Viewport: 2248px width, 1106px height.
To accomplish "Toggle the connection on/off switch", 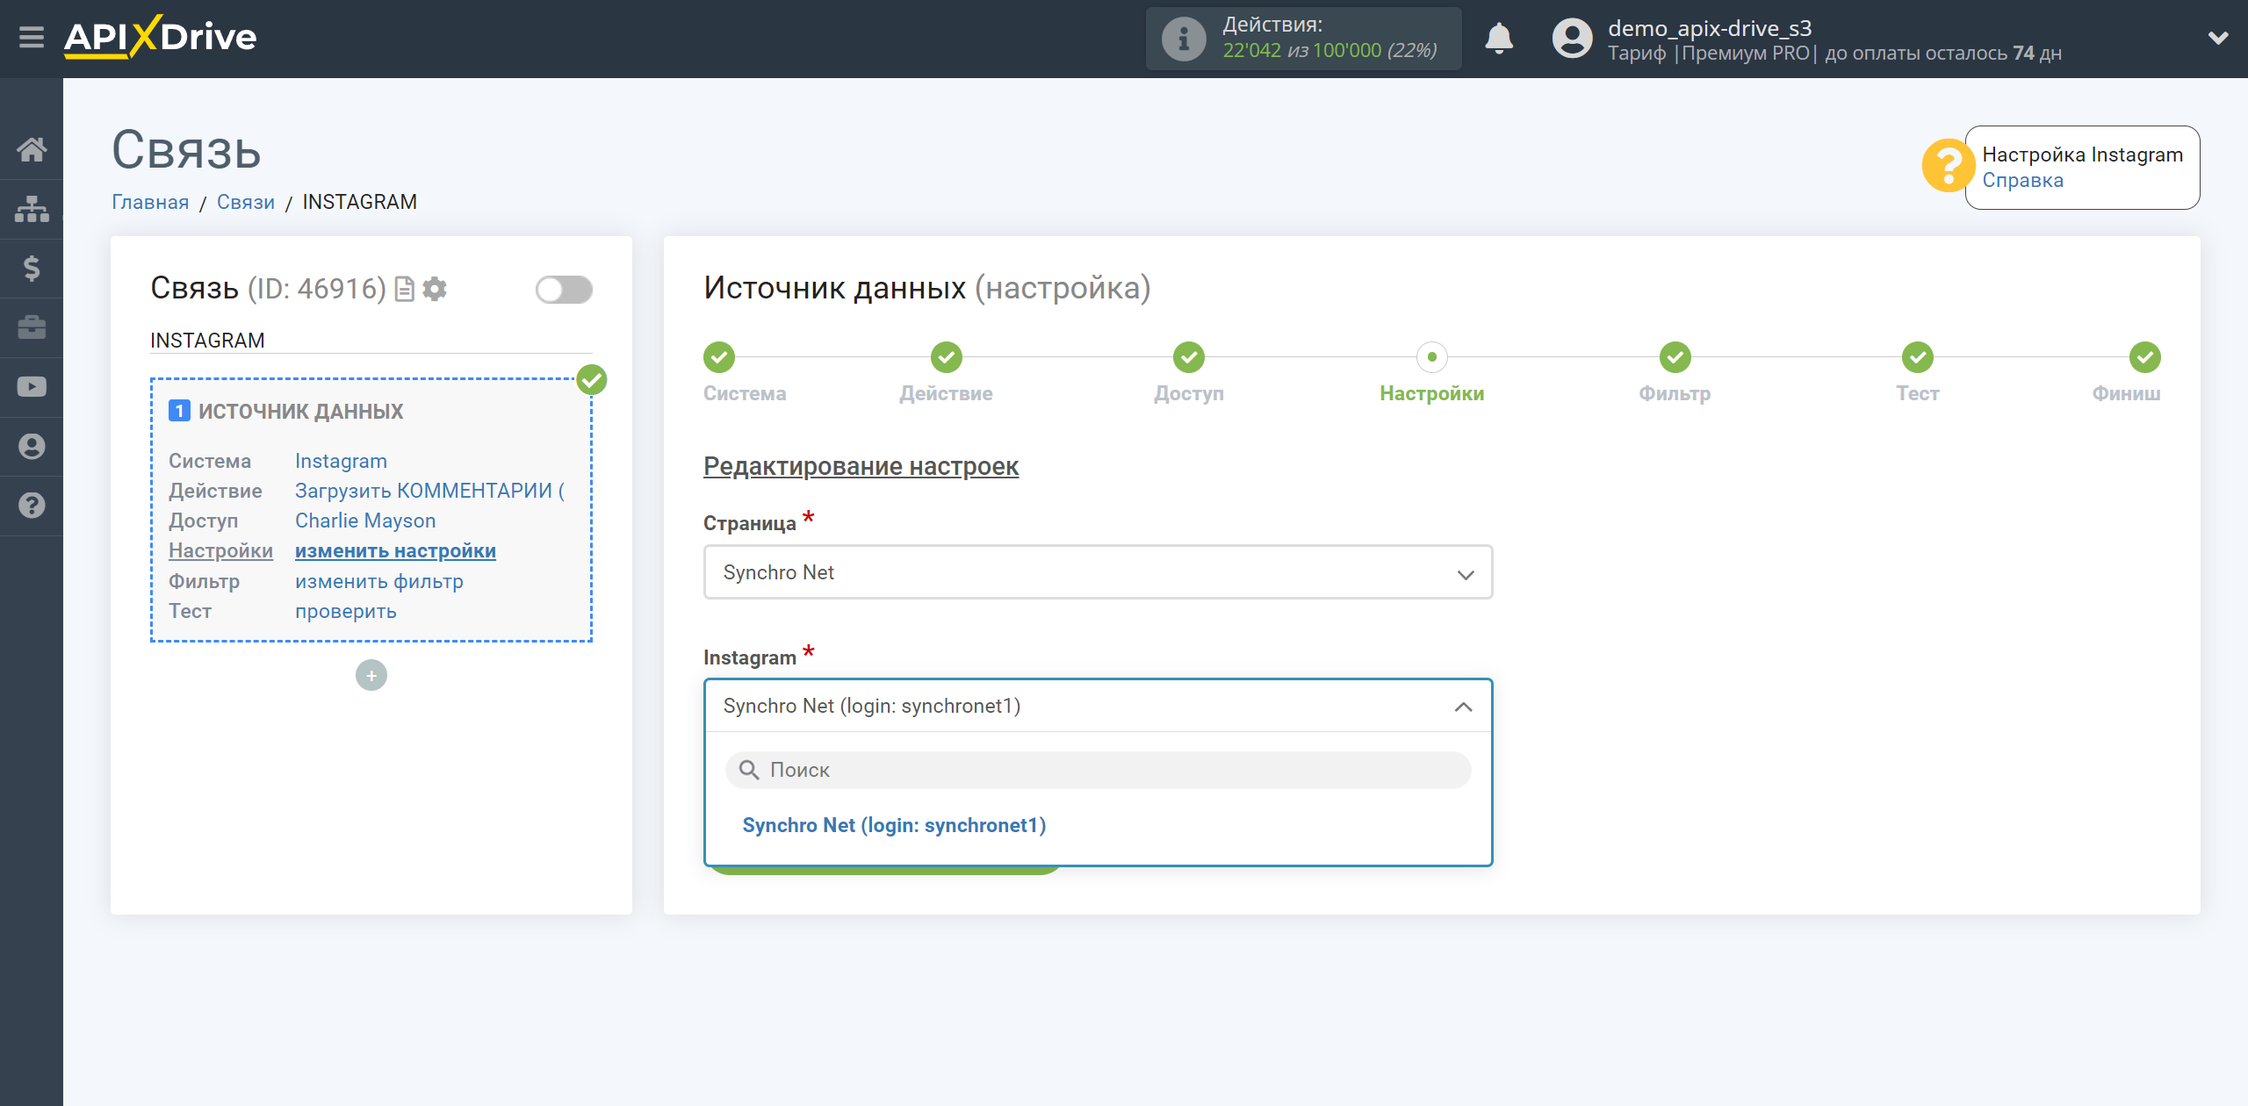I will click(564, 290).
